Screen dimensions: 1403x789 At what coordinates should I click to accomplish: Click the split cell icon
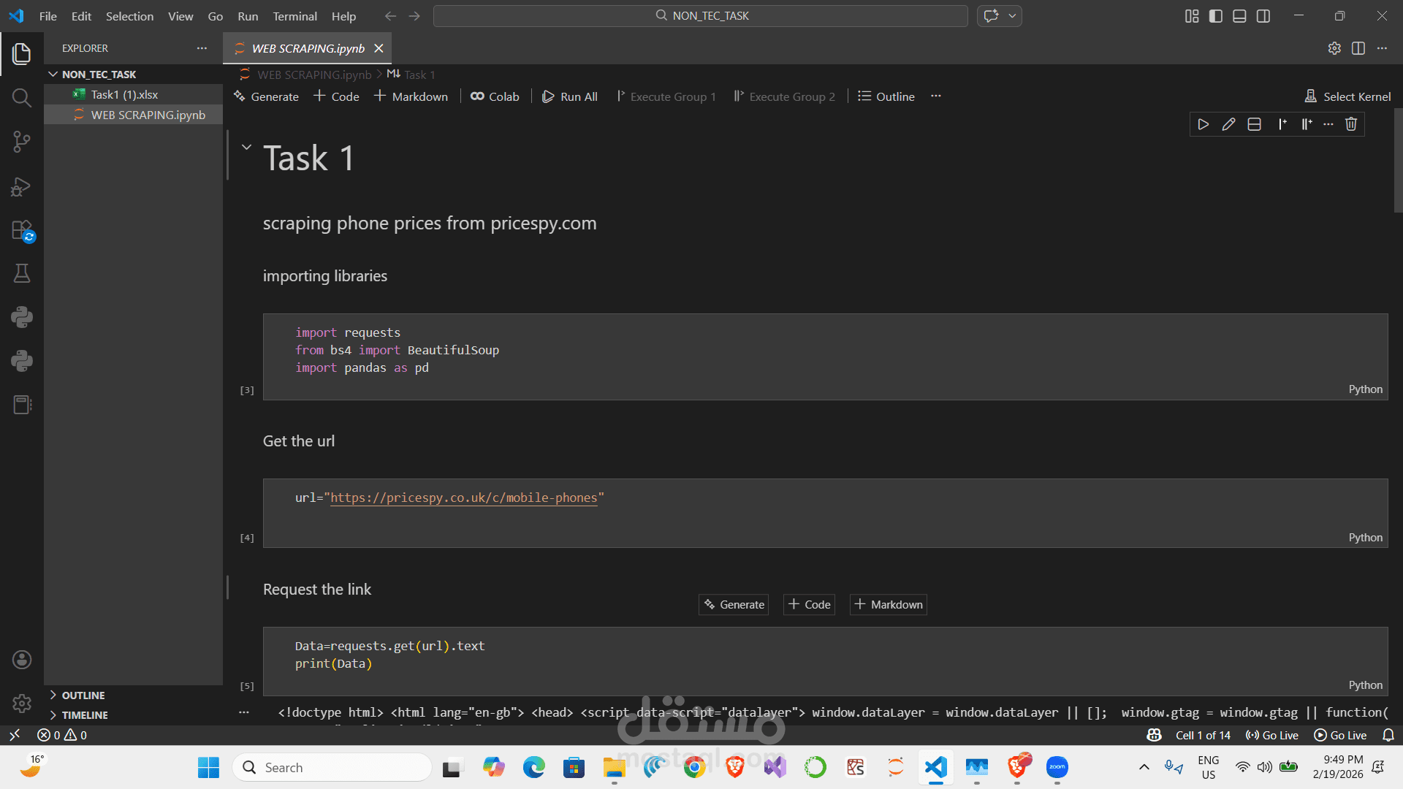pyautogui.click(x=1254, y=124)
